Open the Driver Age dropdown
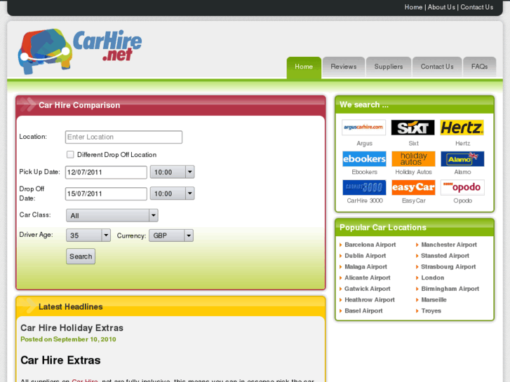510x382 pixels. (88, 236)
